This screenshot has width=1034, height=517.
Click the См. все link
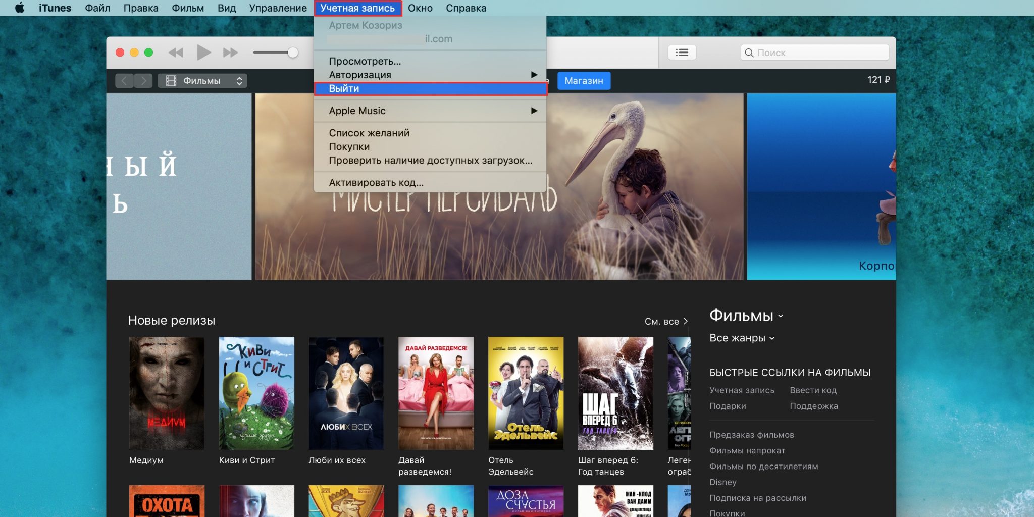pos(665,321)
